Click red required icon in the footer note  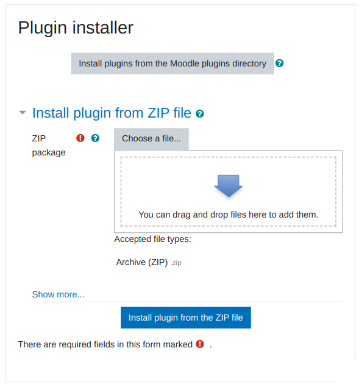[200, 344]
